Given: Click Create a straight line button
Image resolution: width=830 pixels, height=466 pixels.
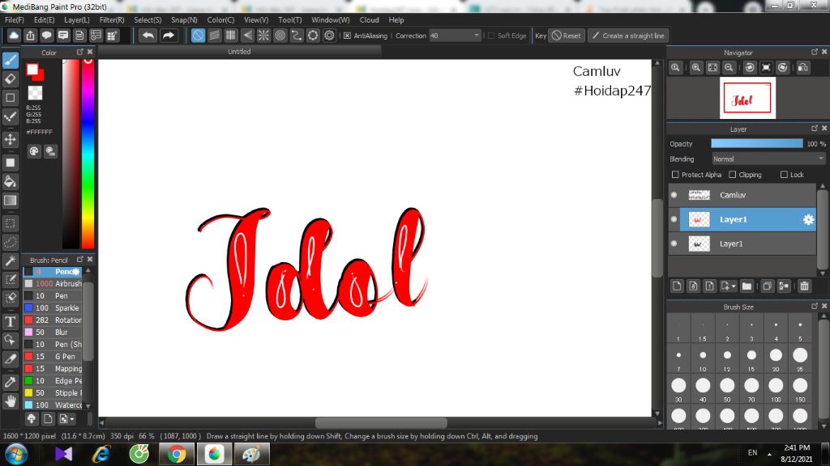Looking at the screenshot, I should [x=628, y=36].
